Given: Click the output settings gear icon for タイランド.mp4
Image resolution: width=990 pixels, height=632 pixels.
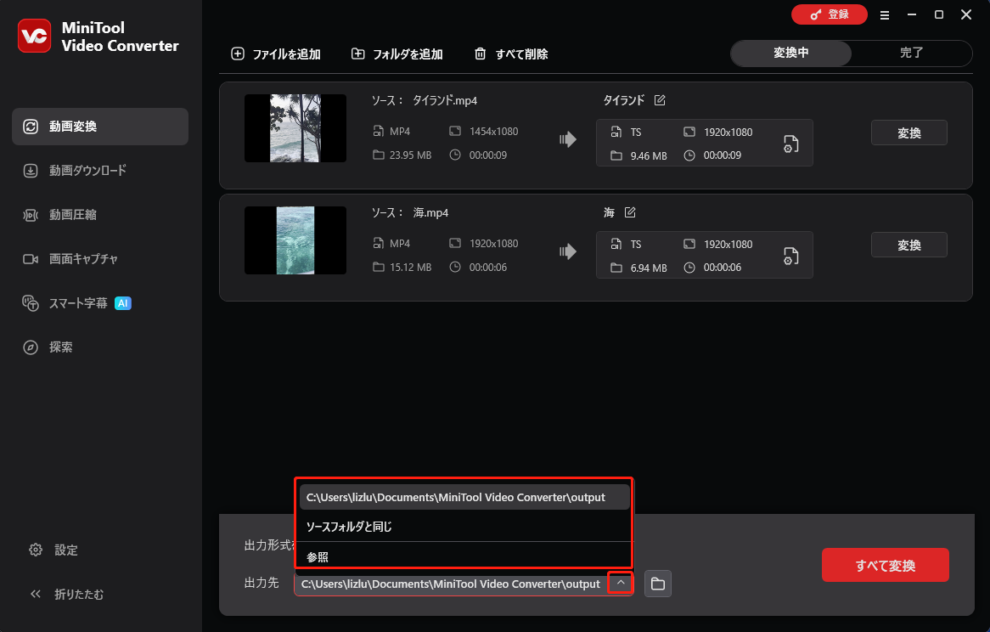Looking at the screenshot, I should coord(790,144).
